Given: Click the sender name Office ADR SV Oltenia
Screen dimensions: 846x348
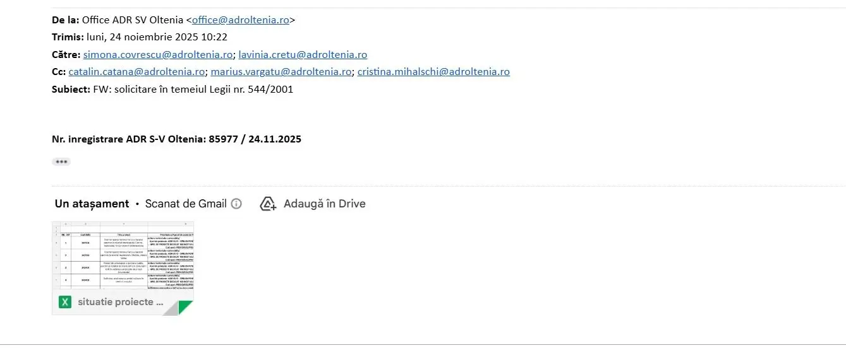Looking at the screenshot, I should click(133, 20).
